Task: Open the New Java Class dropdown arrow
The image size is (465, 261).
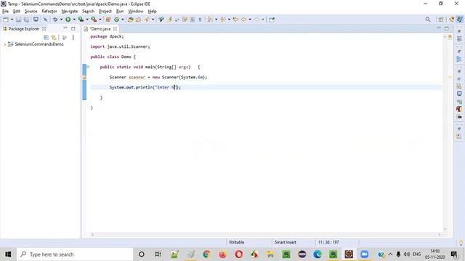Action: (123, 20)
